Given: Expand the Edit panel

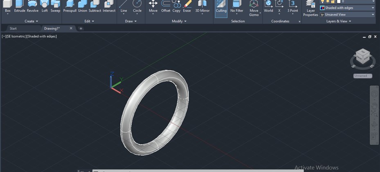Looking at the screenshot, I should pyautogui.click(x=89, y=21).
